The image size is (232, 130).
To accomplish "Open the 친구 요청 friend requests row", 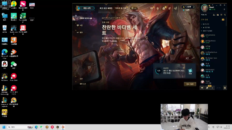I will point(213,20).
